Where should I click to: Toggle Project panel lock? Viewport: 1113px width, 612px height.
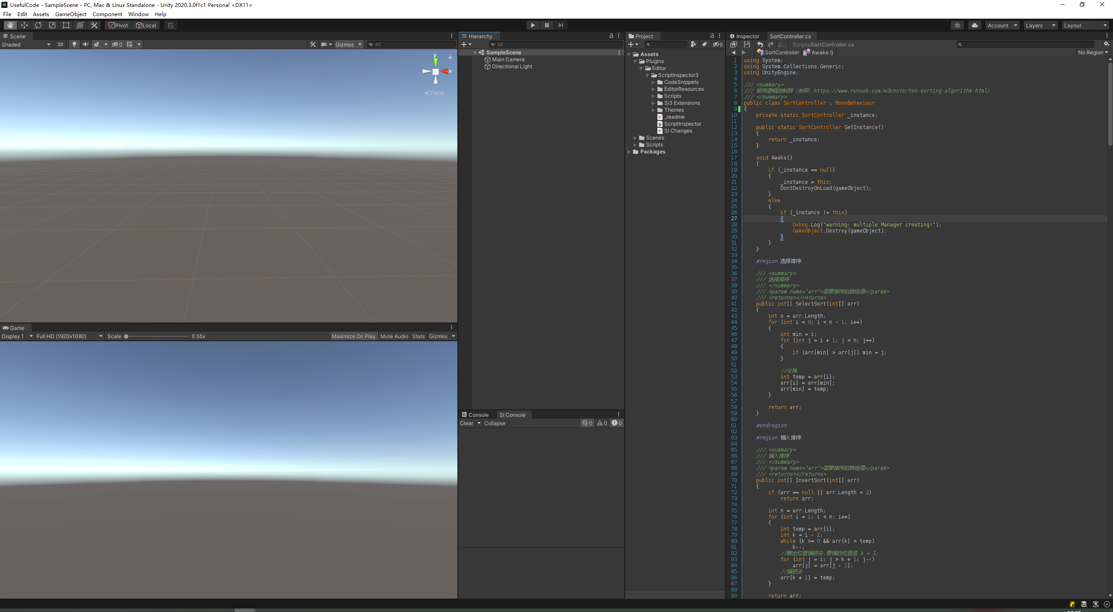pyautogui.click(x=712, y=36)
